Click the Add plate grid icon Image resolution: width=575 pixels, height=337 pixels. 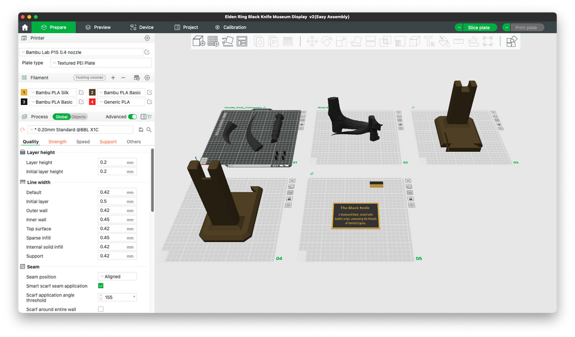[x=213, y=41]
